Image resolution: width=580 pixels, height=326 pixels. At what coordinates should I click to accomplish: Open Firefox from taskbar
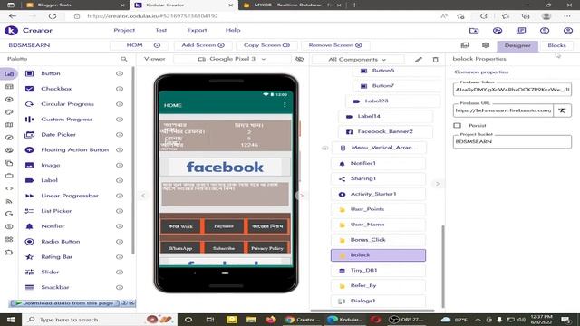(270, 320)
